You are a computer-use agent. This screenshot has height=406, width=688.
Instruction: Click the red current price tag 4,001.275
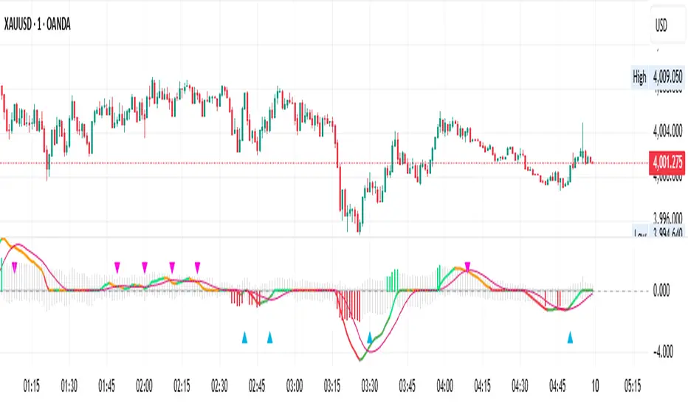(667, 162)
